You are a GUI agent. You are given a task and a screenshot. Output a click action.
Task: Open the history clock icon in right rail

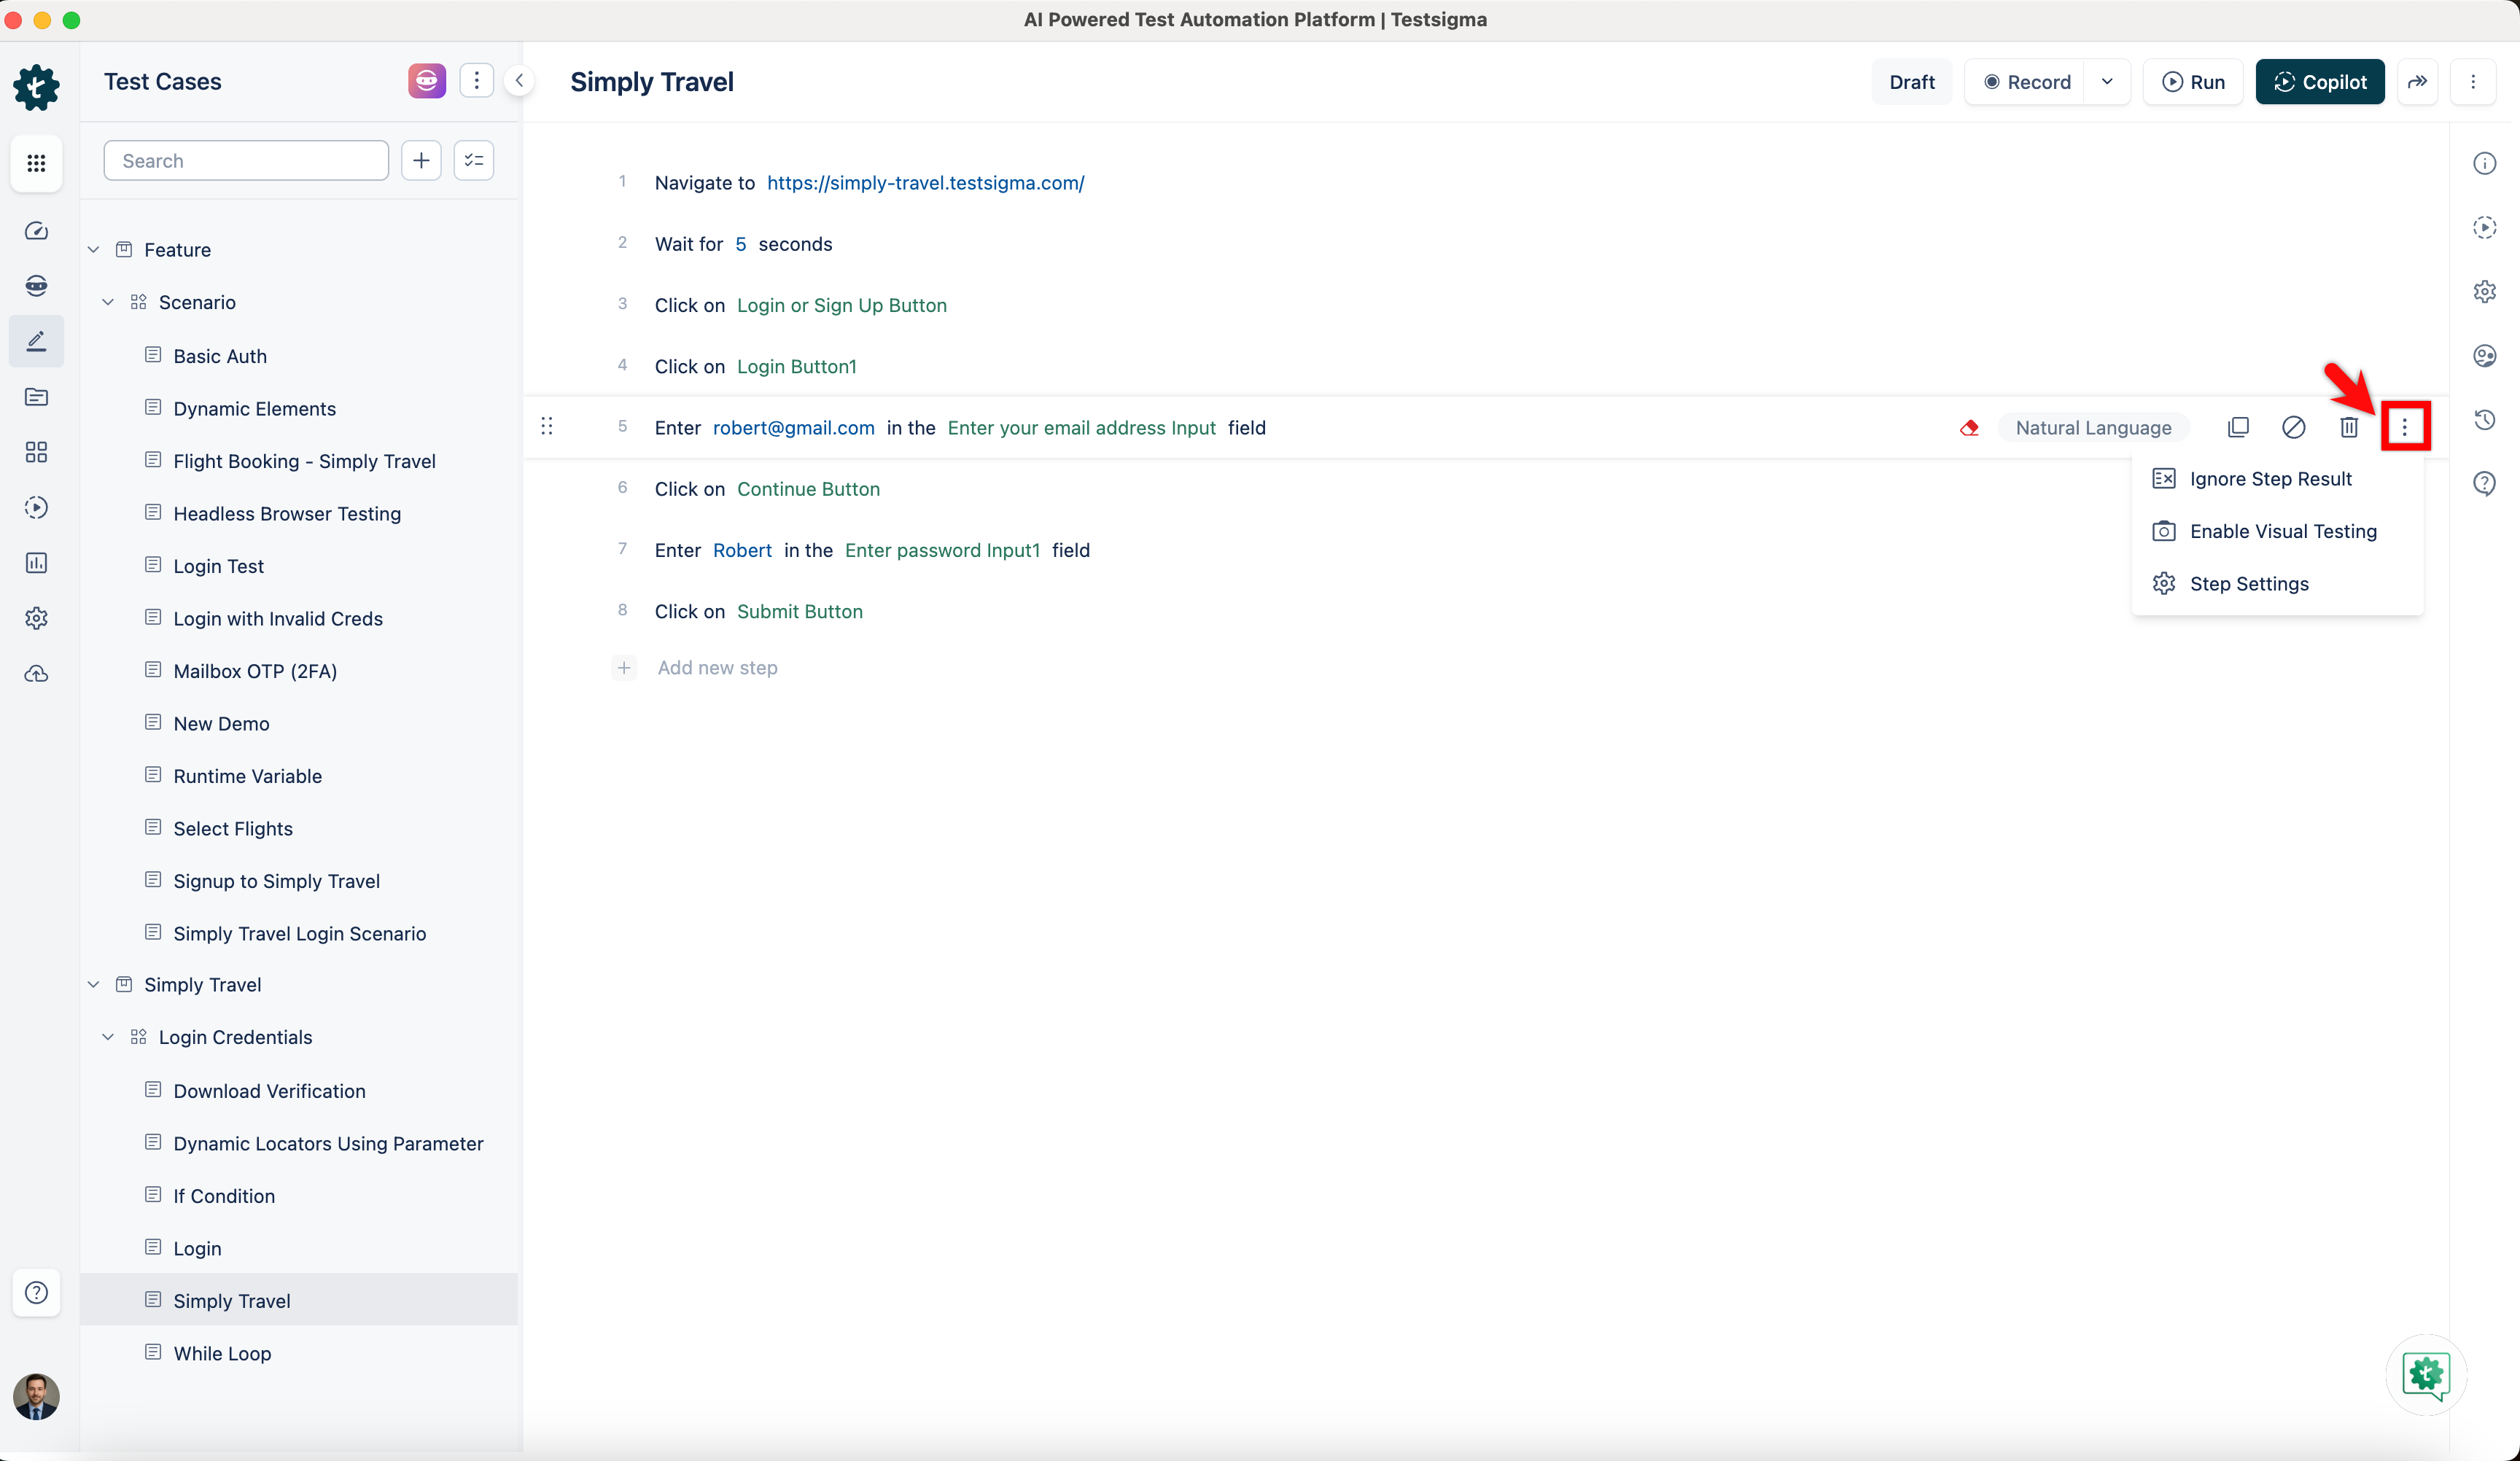tap(2485, 420)
